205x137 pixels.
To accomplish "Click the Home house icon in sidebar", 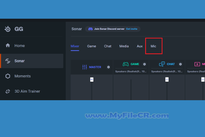I will [x=8, y=45].
